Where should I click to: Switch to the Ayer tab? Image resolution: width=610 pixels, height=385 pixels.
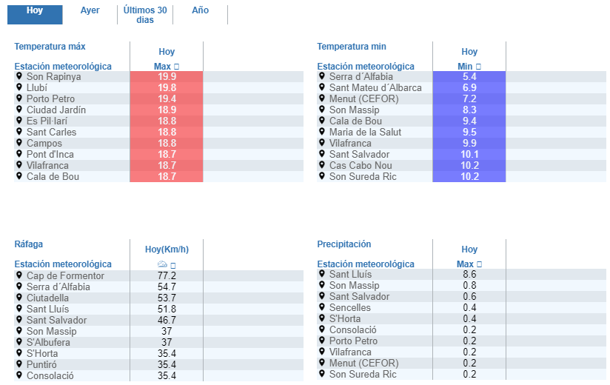[x=90, y=10]
